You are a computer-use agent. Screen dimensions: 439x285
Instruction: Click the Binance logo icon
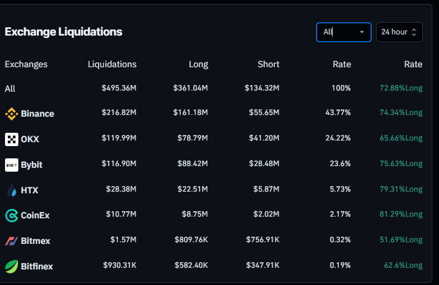(12, 114)
